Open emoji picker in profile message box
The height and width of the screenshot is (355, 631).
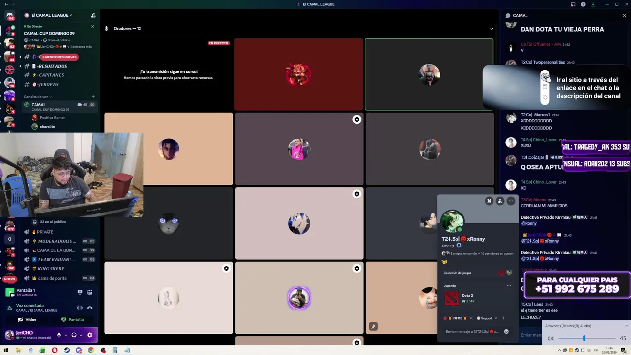506,332
